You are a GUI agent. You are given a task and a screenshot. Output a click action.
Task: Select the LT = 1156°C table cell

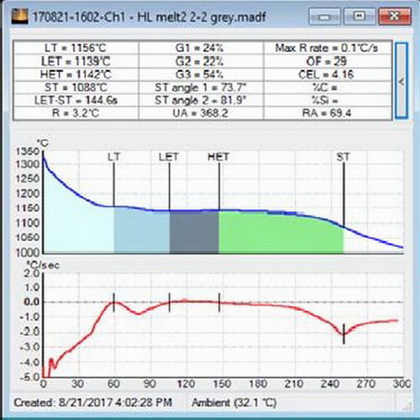(76, 48)
